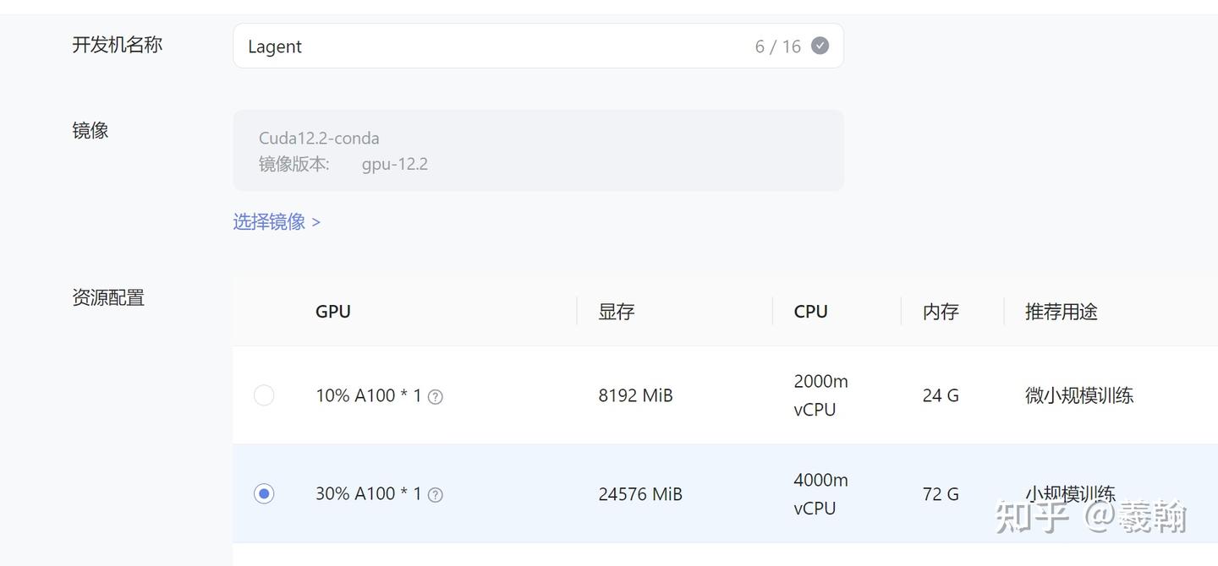Click the 显存 column header

coord(617,311)
